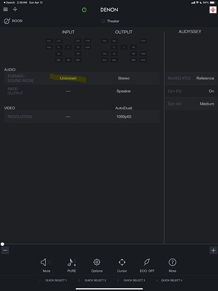
Task: Mute the receiver audio
Action: 46,265
